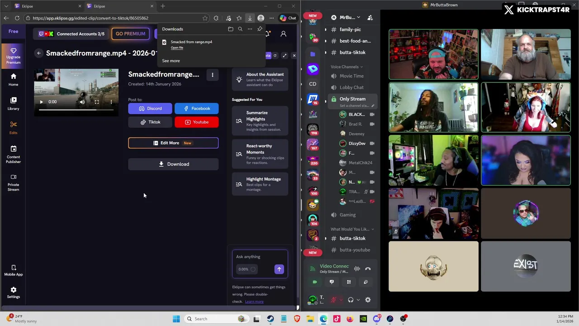Refresh the Eklipse assistant chat

pyautogui.click(x=275, y=55)
